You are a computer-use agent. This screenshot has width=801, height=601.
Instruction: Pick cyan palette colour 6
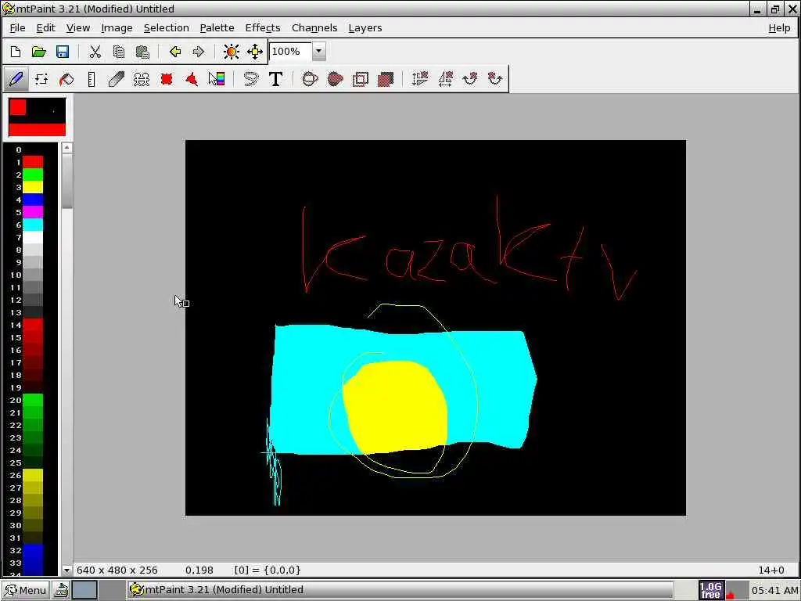(x=33, y=225)
